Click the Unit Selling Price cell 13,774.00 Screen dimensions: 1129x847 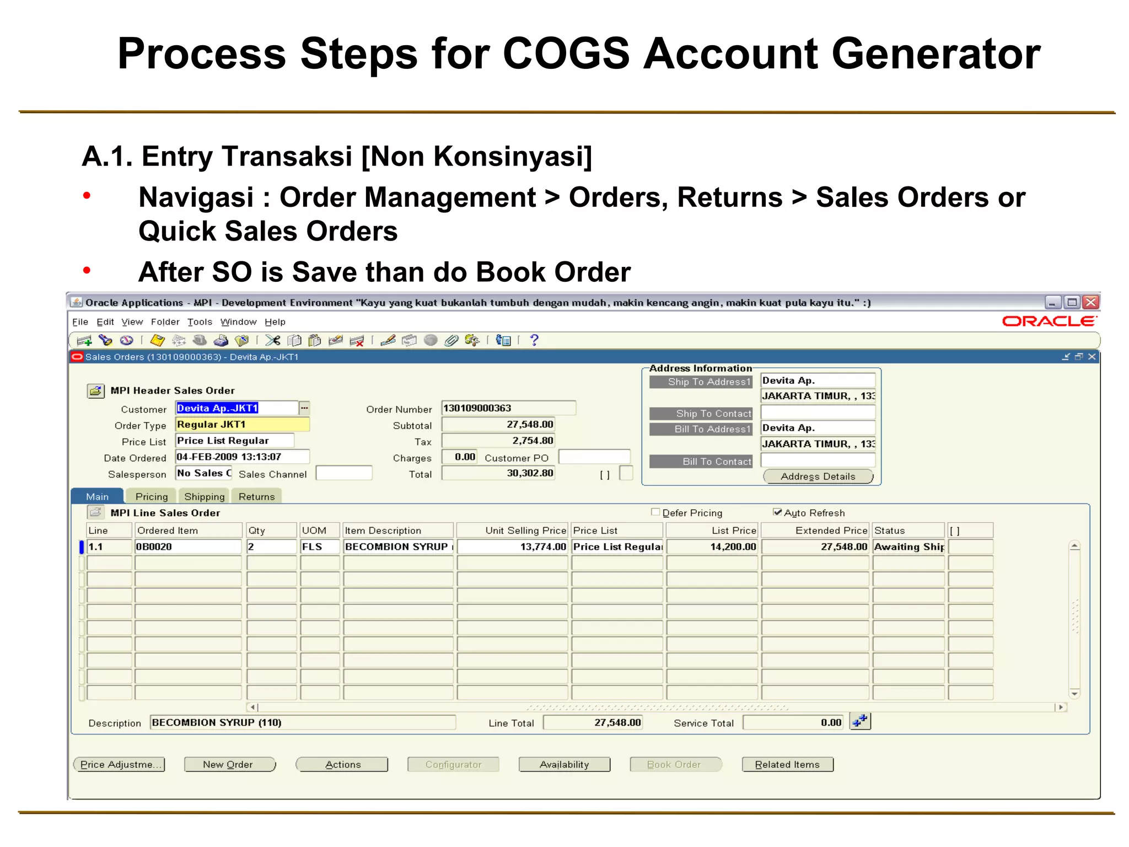coord(513,546)
